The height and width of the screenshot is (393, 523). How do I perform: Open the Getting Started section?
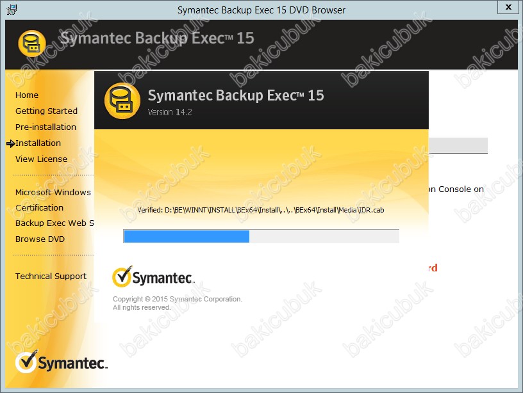pyautogui.click(x=46, y=111)
